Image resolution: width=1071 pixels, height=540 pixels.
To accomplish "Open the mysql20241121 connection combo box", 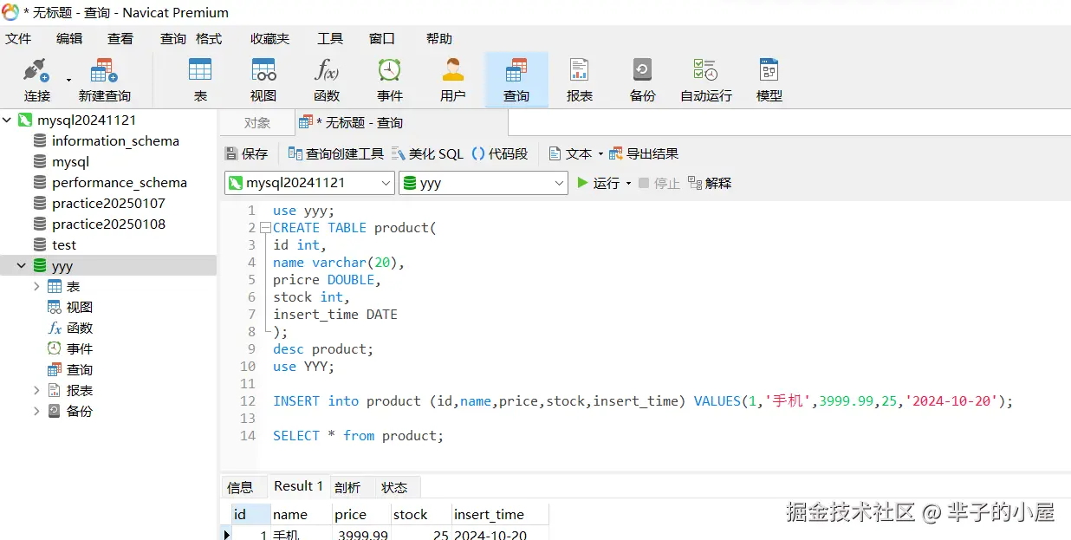I will [310, 183].
